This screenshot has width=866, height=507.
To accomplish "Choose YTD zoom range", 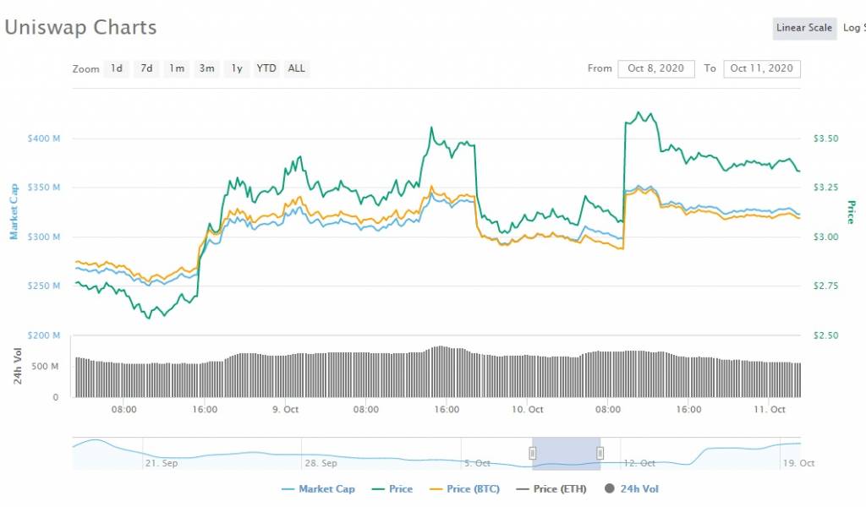I will click(x=266, y=68).
